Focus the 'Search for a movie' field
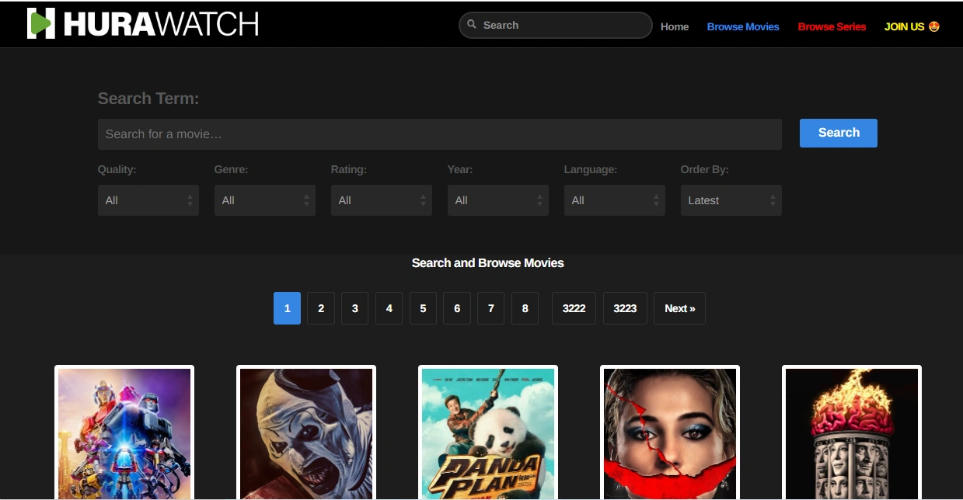The height and width of the screenshot is (500, 963). coord(439,134)
